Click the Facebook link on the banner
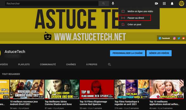The height and width of the screenshot is (110, 186). [x=164, y=38]
